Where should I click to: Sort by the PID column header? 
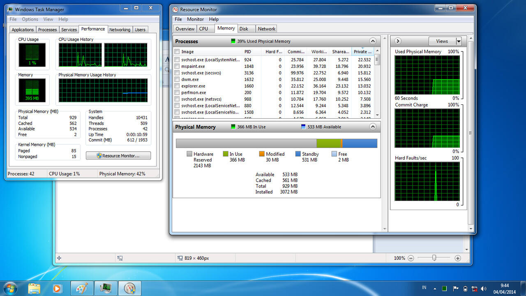pos(252,51)
